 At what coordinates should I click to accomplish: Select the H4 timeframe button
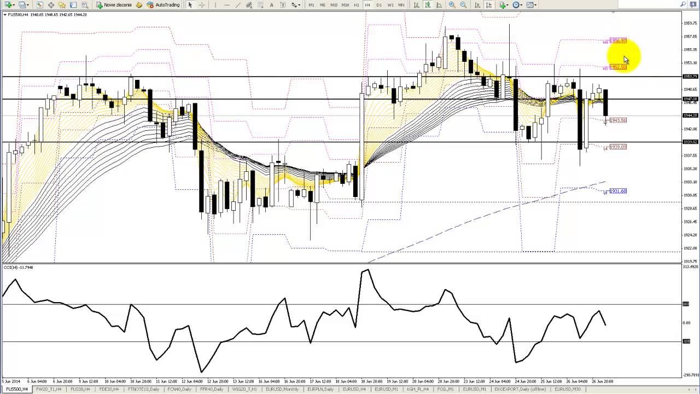(367, 5)
